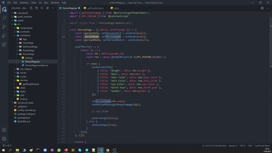Open the Extensions view
272x153 pixels.
pyautogui.click(x=4, y=45)
